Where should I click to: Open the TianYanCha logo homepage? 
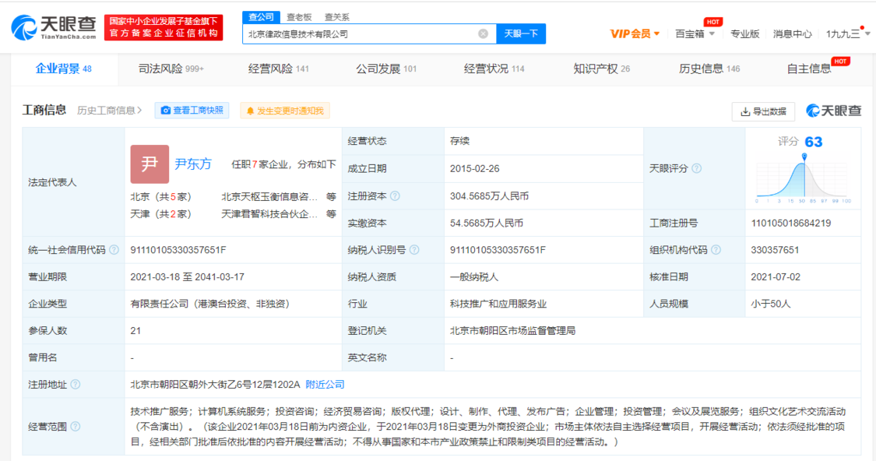pyautogui.click(x=55, y=28)
